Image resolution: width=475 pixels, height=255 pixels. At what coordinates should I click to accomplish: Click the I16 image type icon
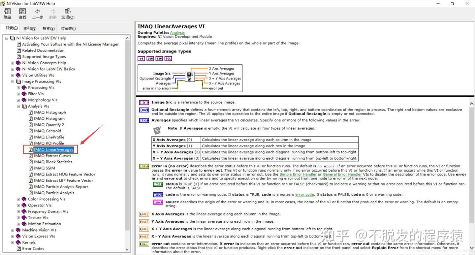pyautogui.click(x=159, y=58)
